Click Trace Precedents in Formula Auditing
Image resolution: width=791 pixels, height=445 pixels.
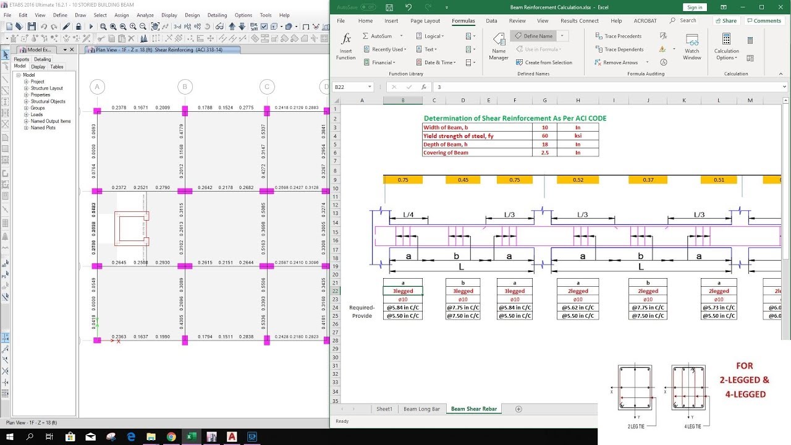click(623, 36)
